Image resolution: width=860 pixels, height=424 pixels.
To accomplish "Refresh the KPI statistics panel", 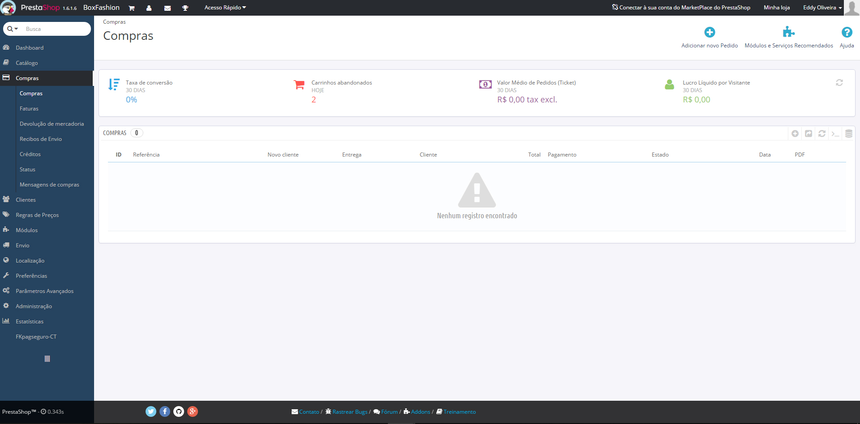I will 839,83.
